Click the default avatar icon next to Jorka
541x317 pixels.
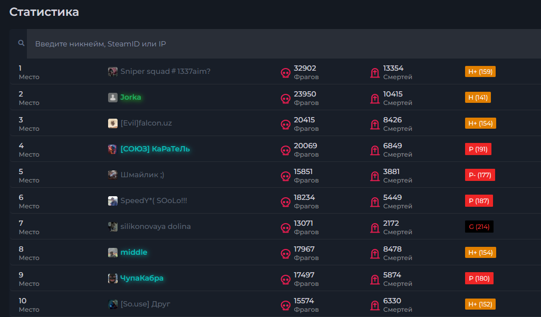point(113,98)
